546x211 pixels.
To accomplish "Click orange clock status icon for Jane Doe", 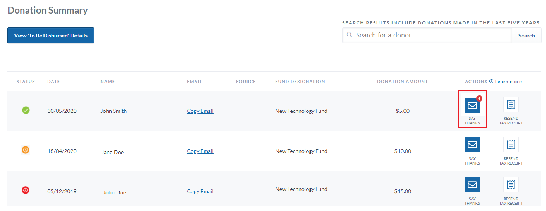I will pyautogui.click(x=26, y=150).
